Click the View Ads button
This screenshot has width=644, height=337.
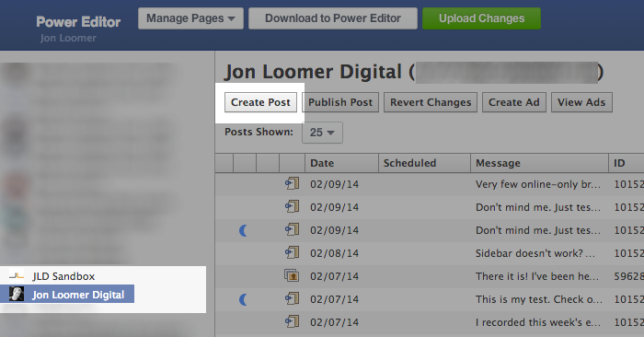point(581,102)
